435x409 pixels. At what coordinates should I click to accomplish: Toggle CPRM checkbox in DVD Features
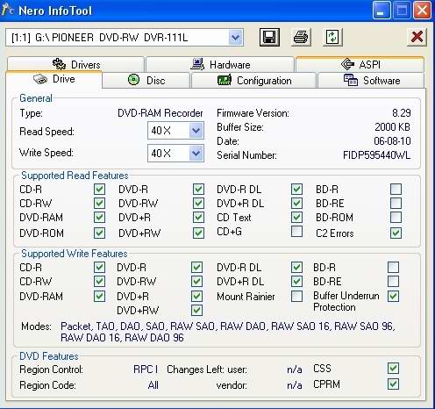393,384
